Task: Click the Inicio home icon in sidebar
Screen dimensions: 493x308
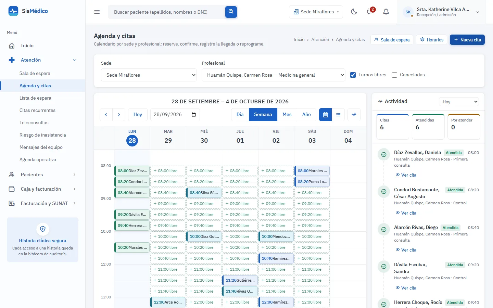Action: (12, 46)
